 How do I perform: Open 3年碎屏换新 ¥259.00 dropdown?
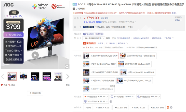pyautogui.click(x=122, y=97)
